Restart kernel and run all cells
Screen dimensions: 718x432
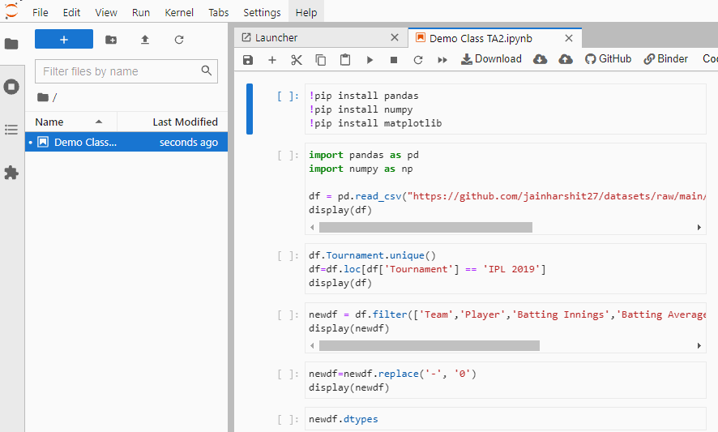pos(442,60)
